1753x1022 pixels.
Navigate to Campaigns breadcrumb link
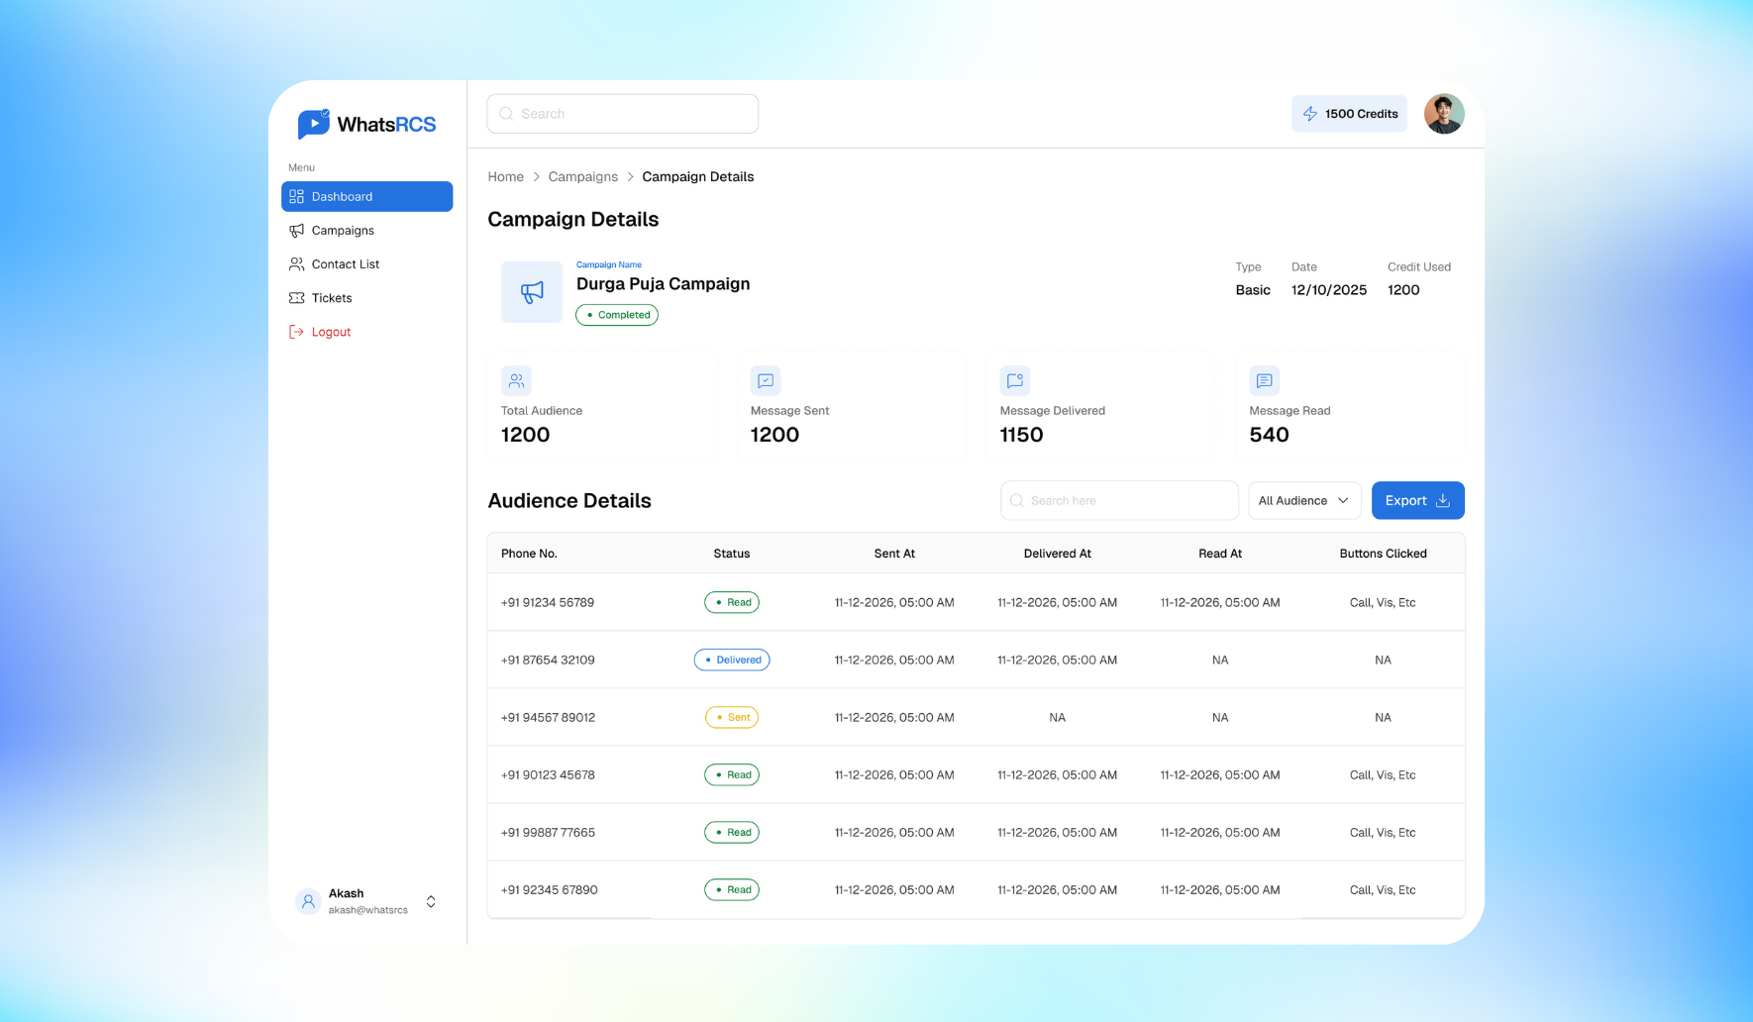point(583,176)
